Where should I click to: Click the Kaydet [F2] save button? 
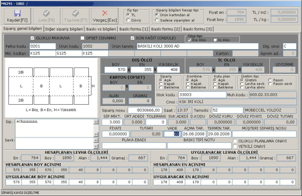tap(17, 16)
